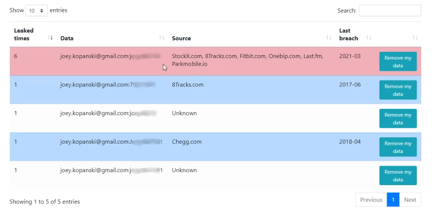Screen dimensions: 434x211
Task: Remove my data for the Chegg.com row
Action: 398,147
